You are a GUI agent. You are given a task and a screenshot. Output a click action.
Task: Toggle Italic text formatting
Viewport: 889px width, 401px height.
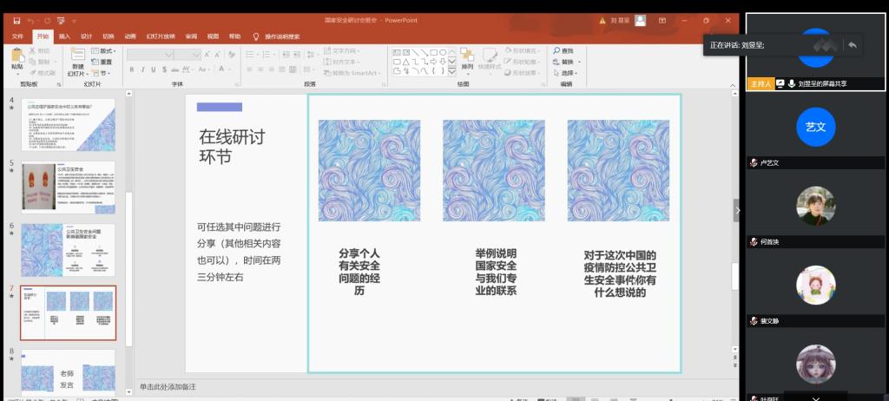(142, 69)
